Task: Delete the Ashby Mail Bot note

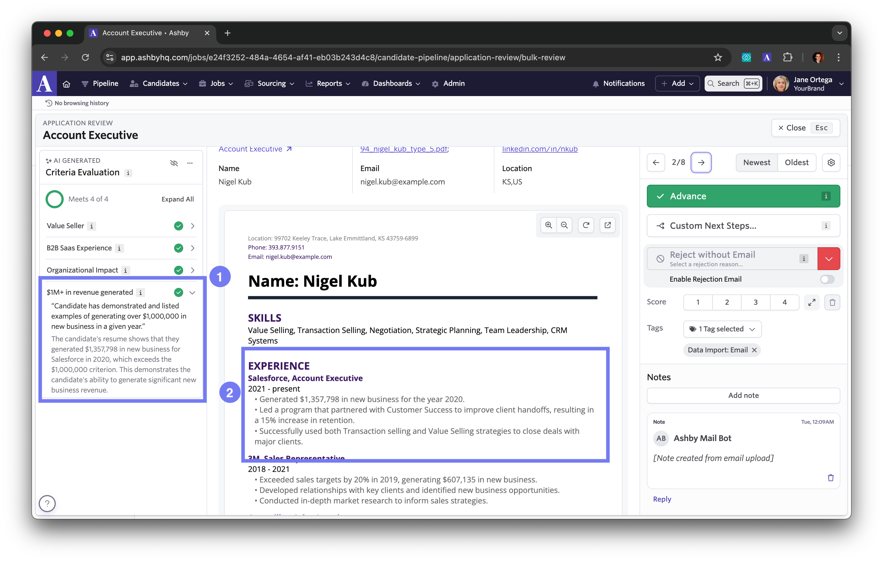Action: (831, 477)
